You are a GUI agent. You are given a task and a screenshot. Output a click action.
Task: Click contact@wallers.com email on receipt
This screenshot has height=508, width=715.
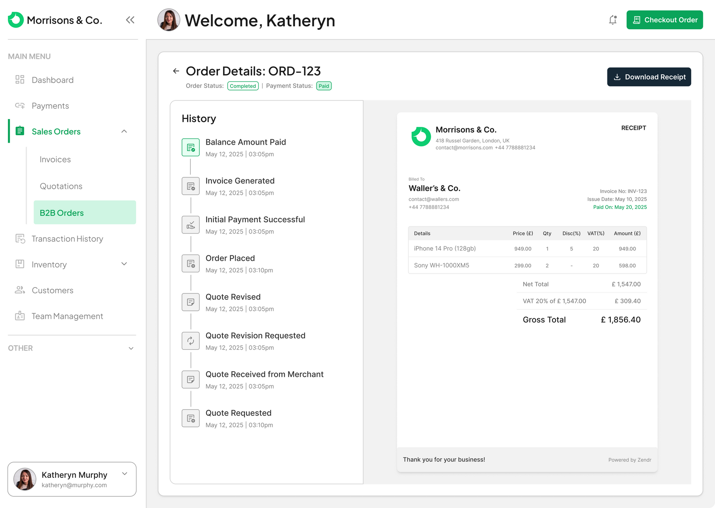point(434,199)
